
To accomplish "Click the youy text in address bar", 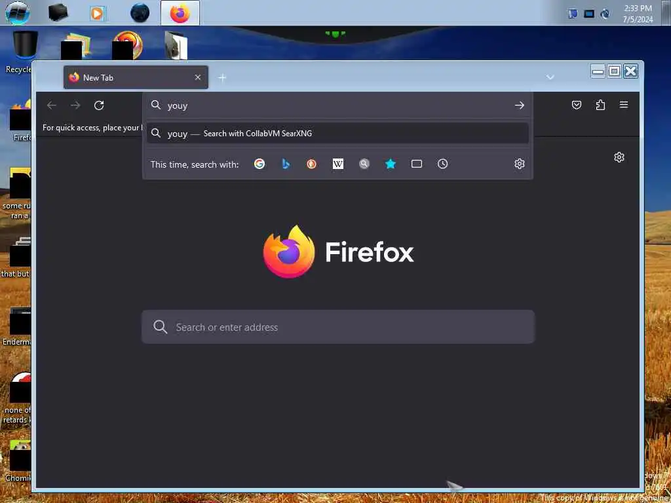I will pyautogui.click(x=178, y=105).
